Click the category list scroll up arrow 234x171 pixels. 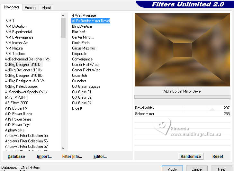(x=63, y=15)
